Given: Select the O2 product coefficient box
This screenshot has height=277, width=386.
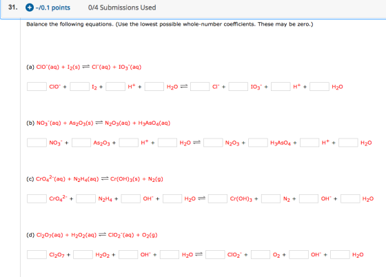Looking at the screenshot, I should (x=261, y=255).
